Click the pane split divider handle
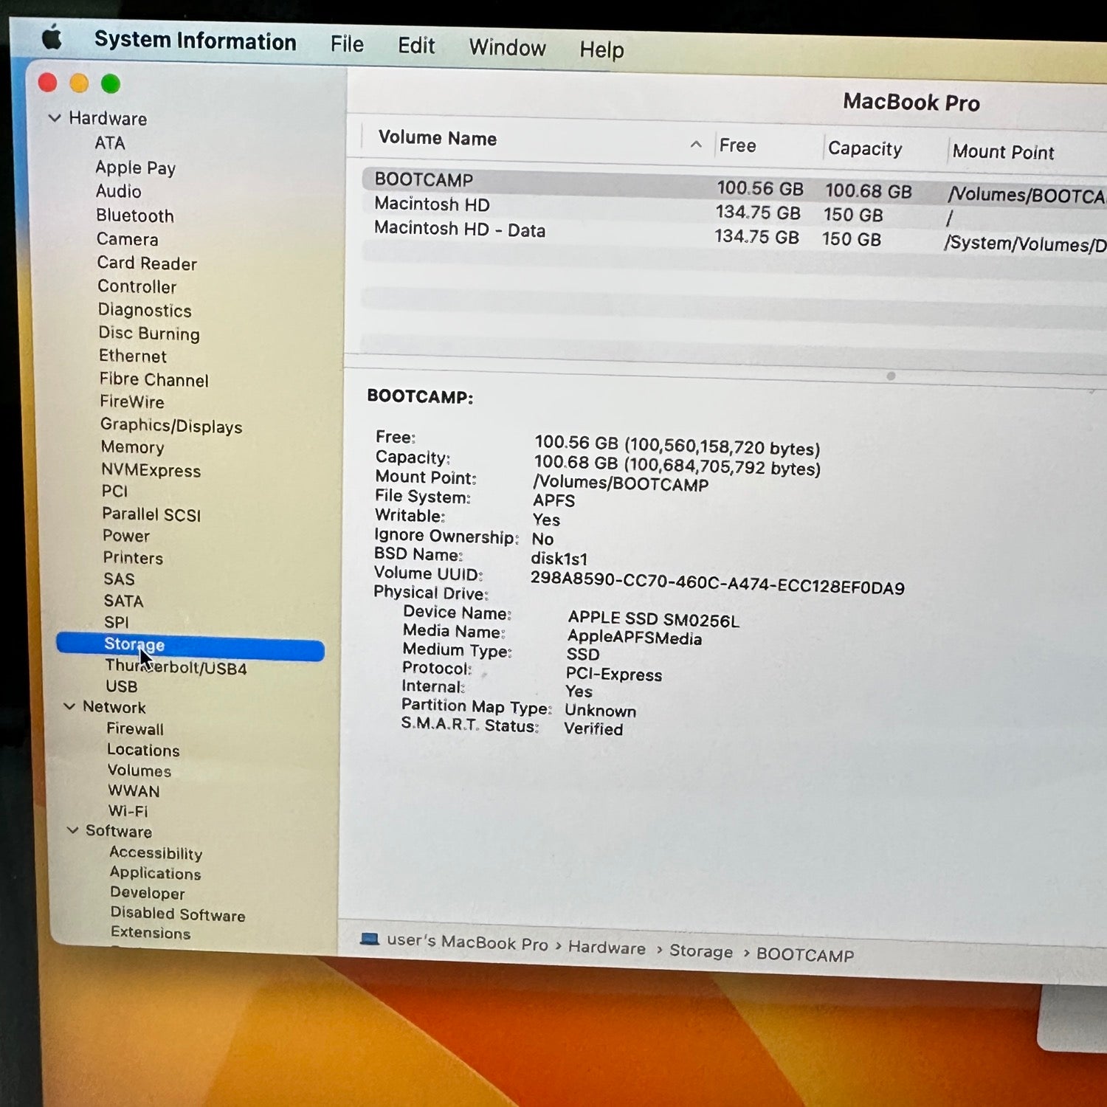 point(891,376)
